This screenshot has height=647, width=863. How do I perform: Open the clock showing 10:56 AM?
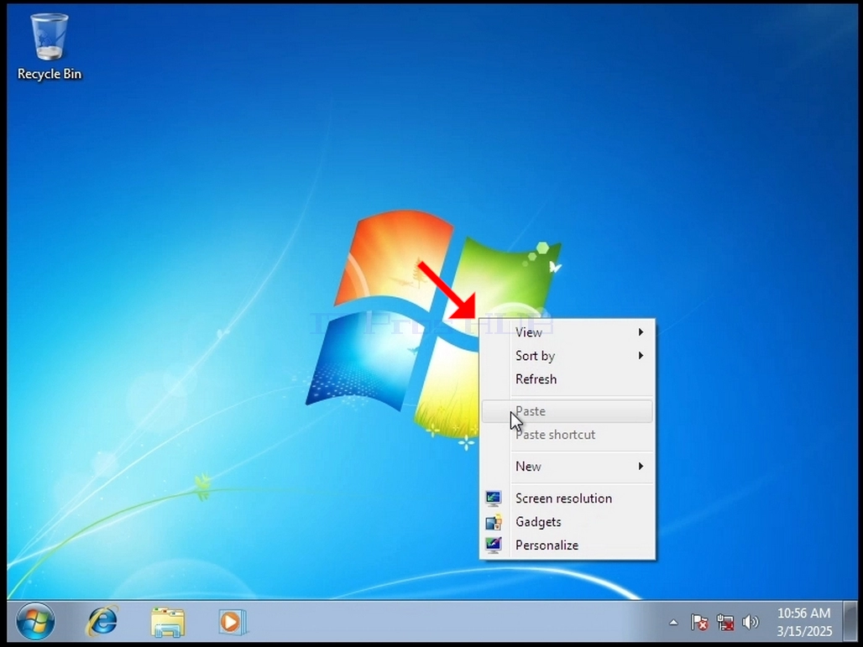coord(803,613)
